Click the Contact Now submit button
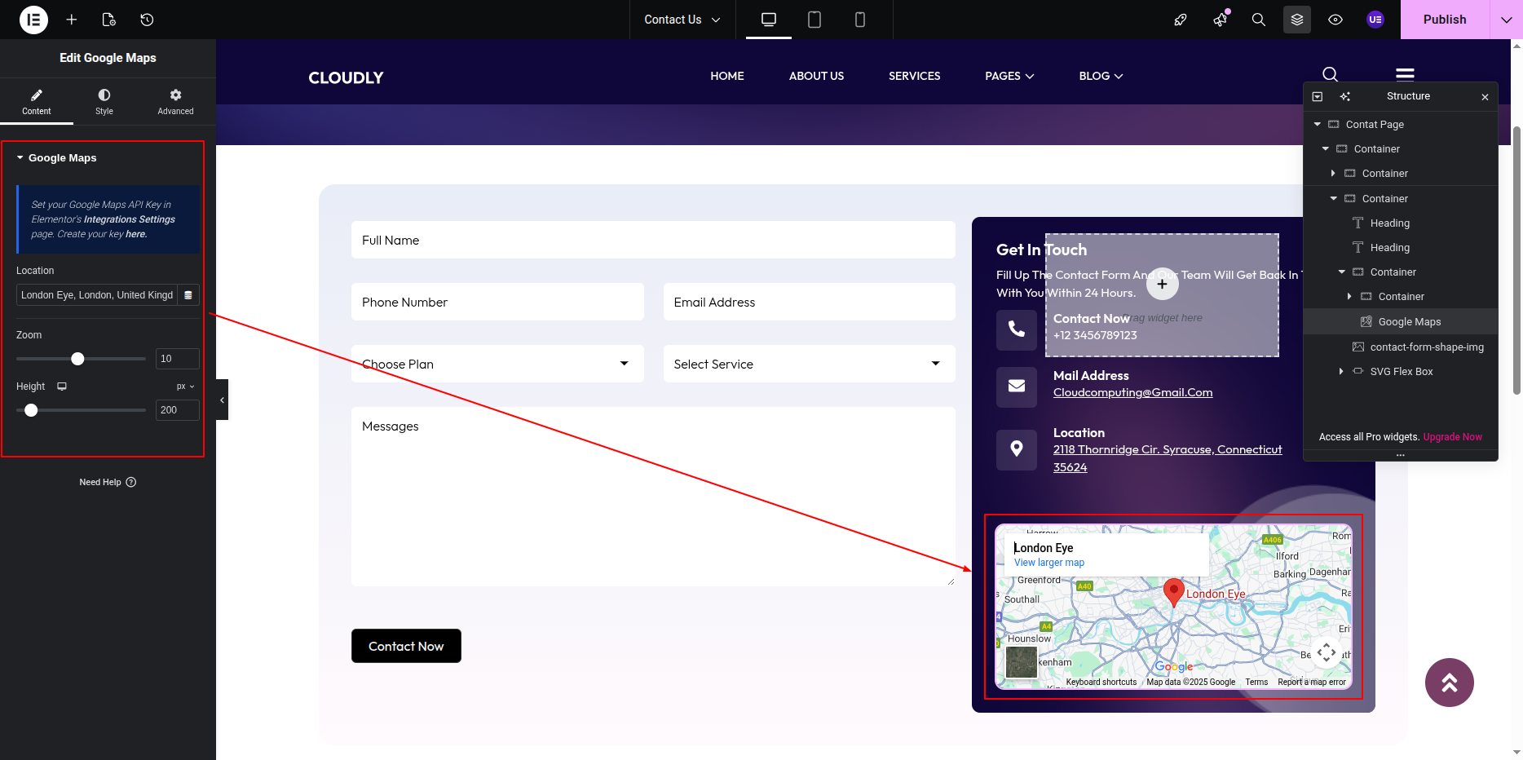 [x=406, y=646]
